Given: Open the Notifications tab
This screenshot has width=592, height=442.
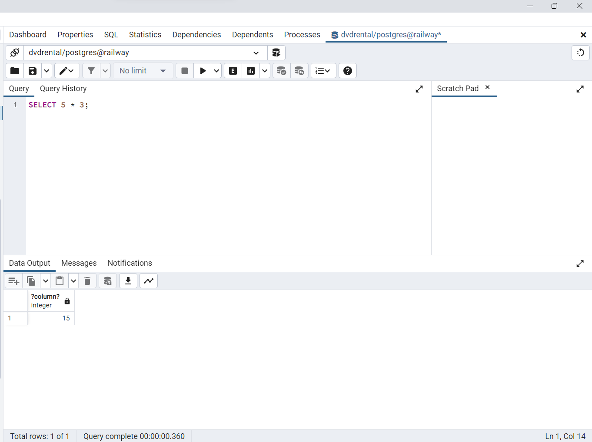Looking at the screenshot, I should click(x=130, y=263).
